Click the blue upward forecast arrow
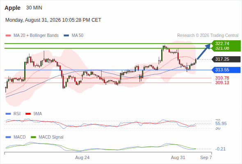242x164 pixels. [x=203, y=51]
